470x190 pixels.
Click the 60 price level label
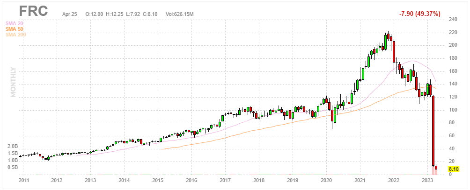click(x=451, y=136)
